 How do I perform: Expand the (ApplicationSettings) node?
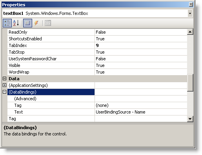coord(4,85)
